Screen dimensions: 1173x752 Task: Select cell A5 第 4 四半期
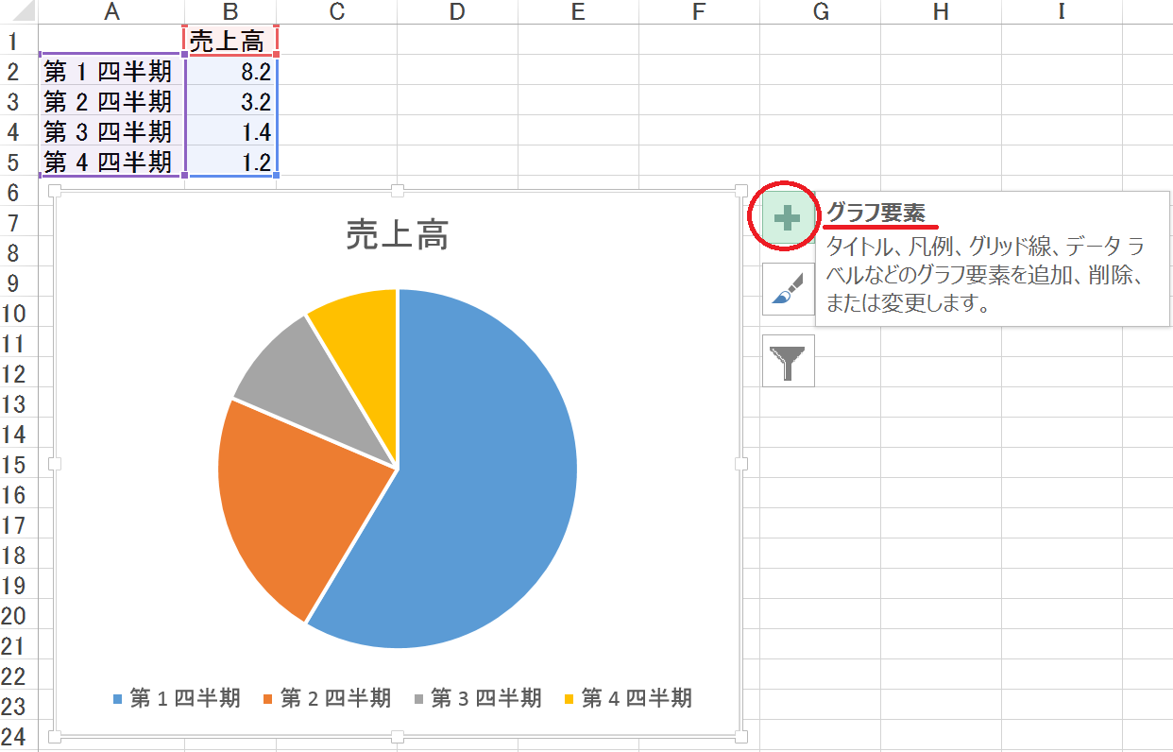(x=111, y=162)
